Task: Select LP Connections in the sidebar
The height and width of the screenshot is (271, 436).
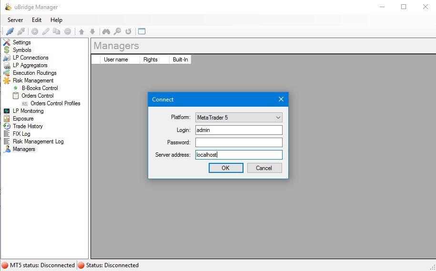Action: click(x=30, y=58)
